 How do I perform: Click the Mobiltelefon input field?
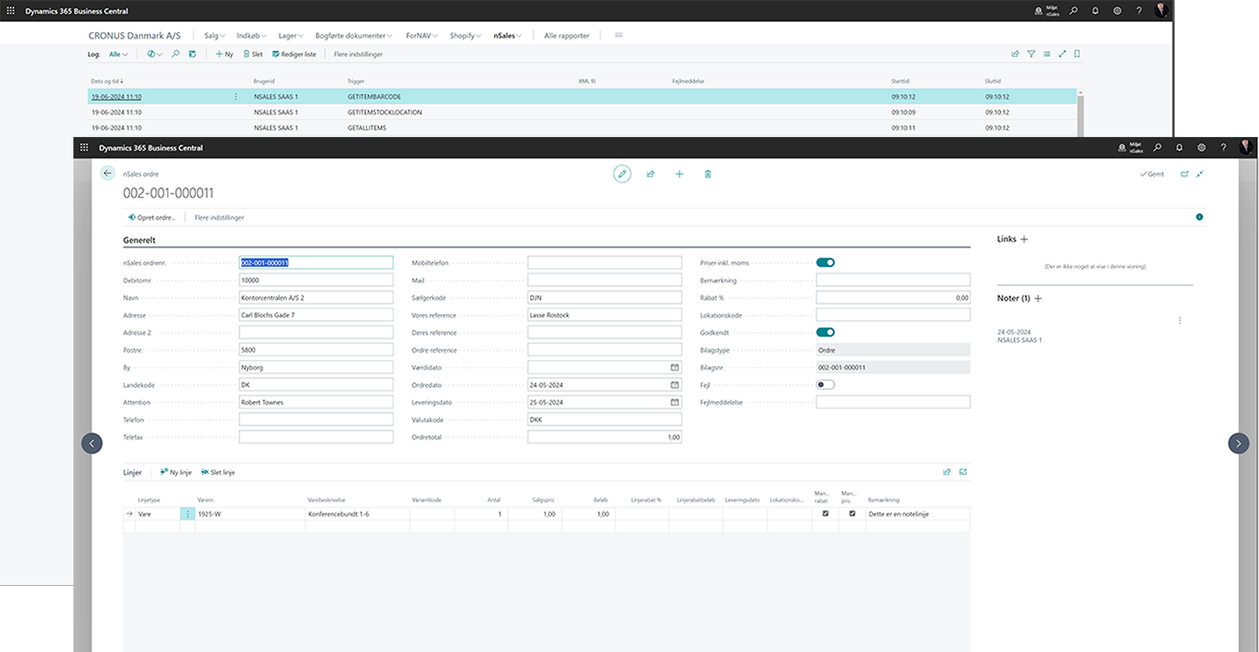[604, 262]
